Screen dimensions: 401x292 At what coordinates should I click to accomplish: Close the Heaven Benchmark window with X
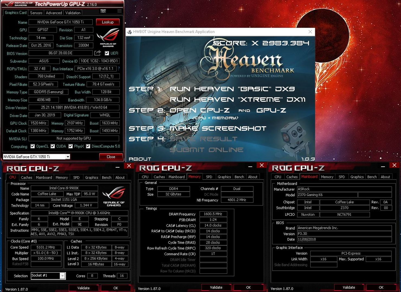(x=310, y=32)
